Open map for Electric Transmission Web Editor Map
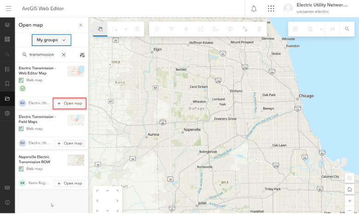This screenshot has height=214, width=359. click(x=69, y=103)
